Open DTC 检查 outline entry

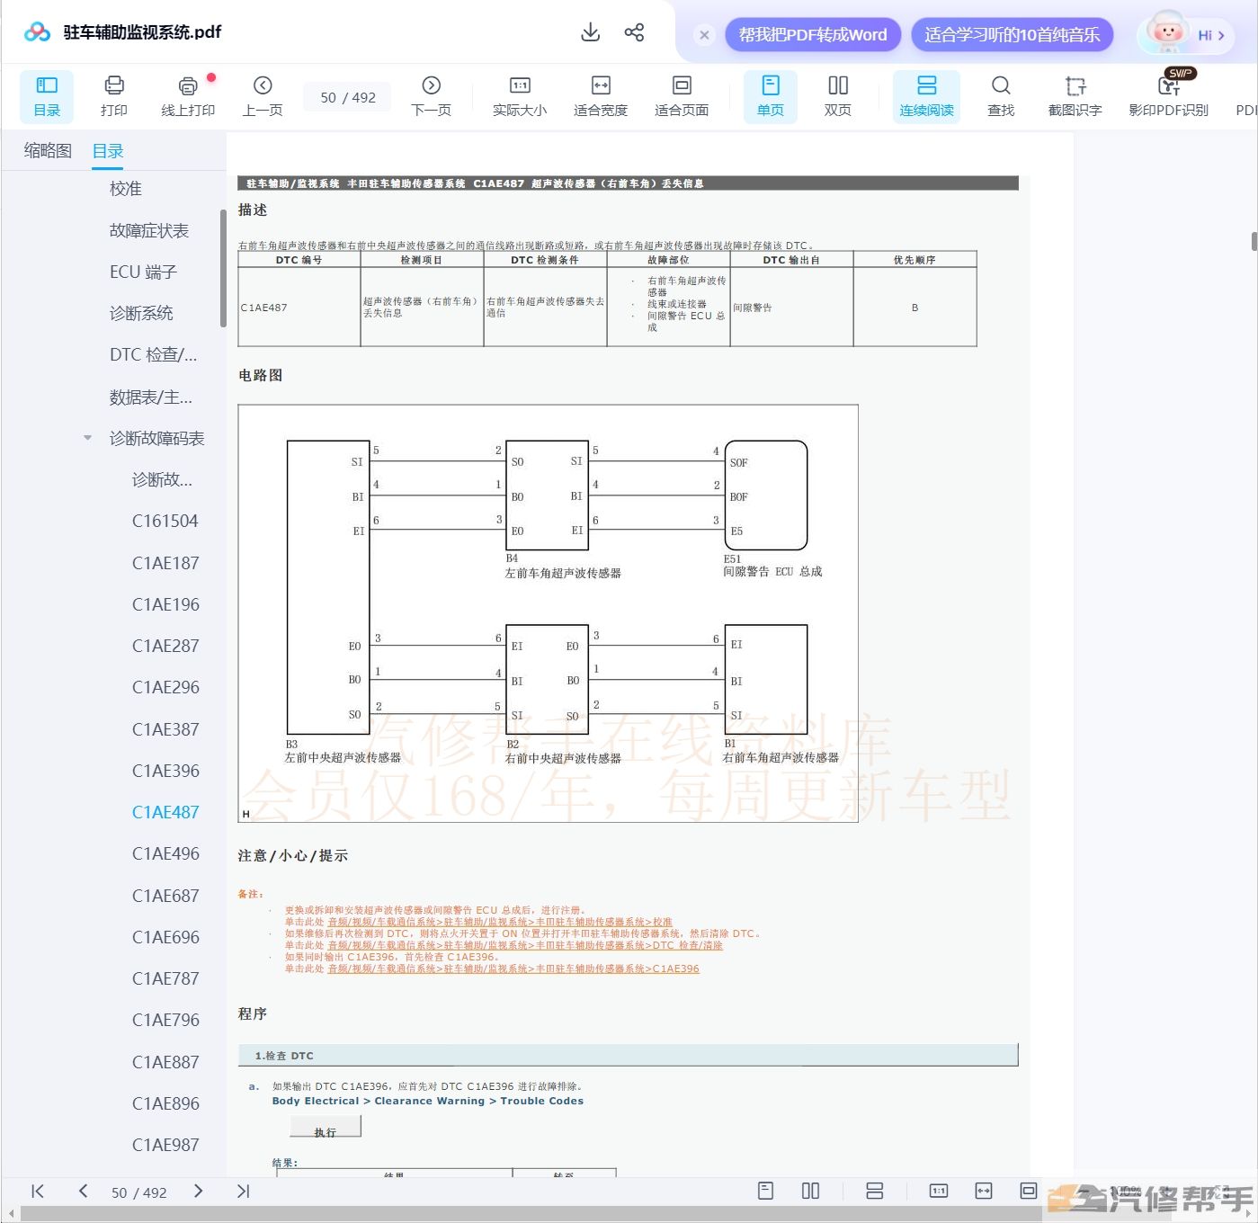tap(153, 354)
